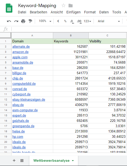Image resolution: width=127 pixels, height=166 pixels.
Task: Increase decimal places
Action: tap(79, 21)
